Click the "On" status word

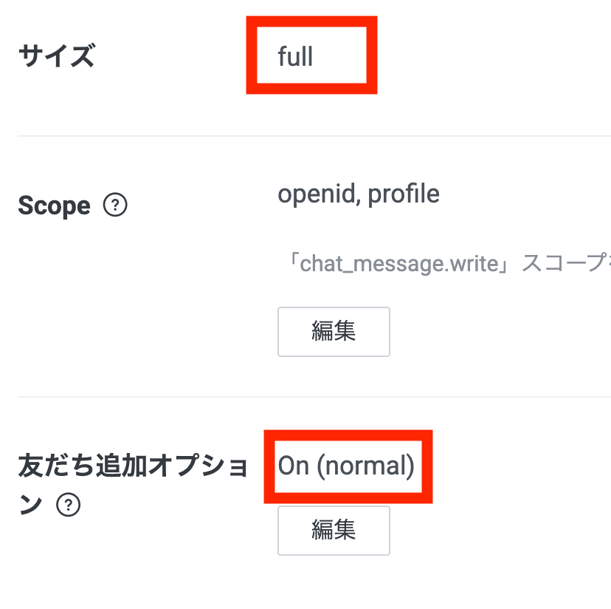point(294,466)
